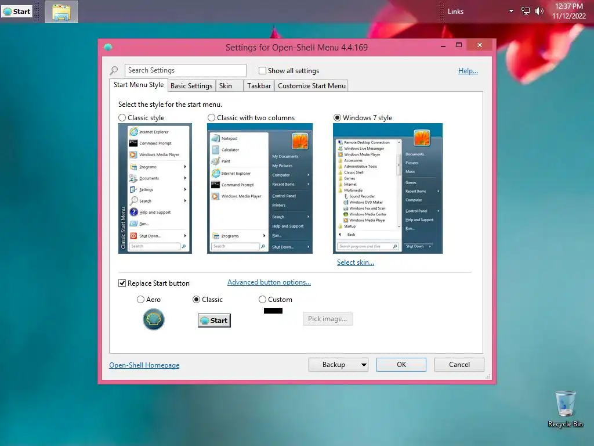Open the Recycle Bin desktop icon

tap(565, 409)
